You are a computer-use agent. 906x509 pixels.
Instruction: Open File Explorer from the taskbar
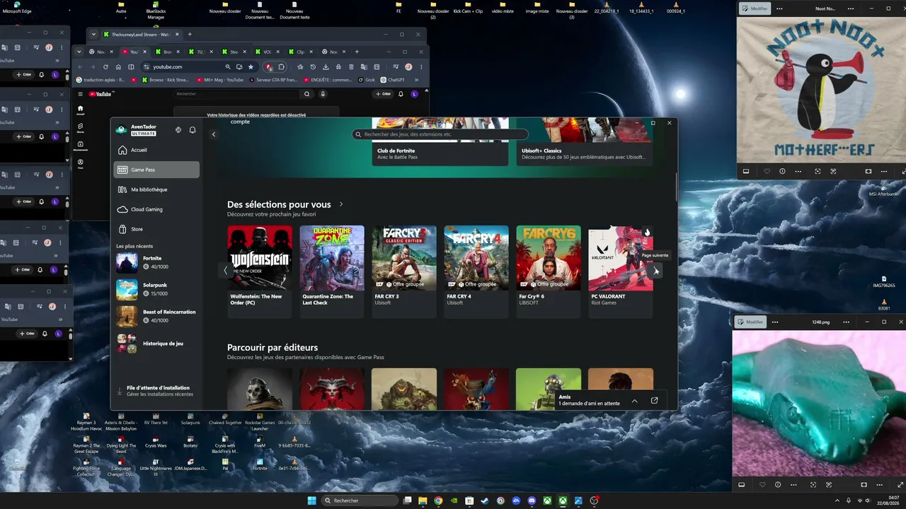[423, 501]
